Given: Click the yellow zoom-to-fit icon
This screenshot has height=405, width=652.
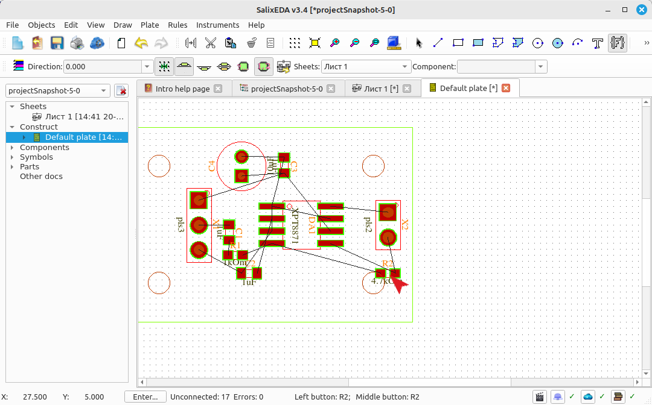Looking at the screenshot, I should 315,43.
